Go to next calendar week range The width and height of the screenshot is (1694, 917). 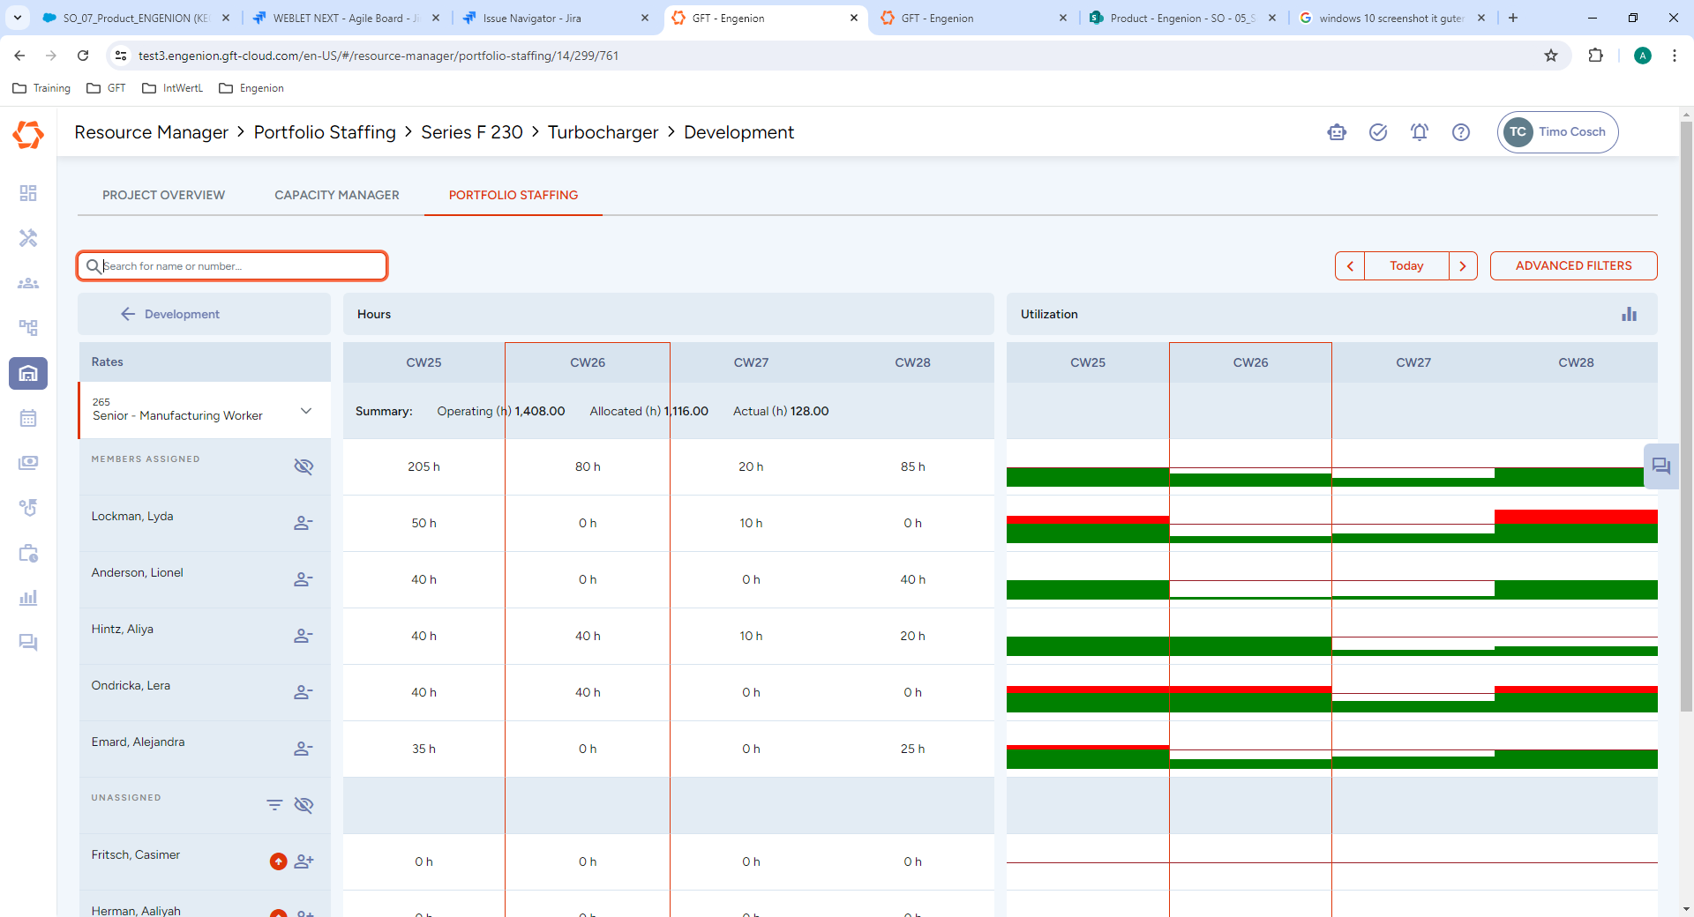[x=1463, y=266]
